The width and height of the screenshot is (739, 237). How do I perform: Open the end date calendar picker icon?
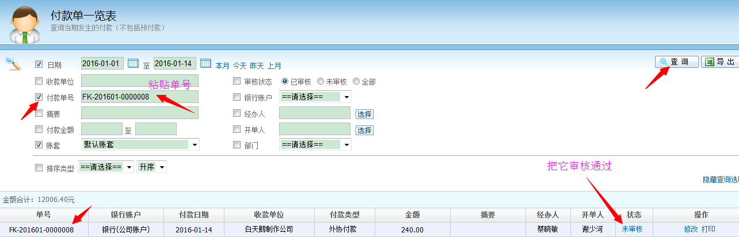tap(205, 63)
